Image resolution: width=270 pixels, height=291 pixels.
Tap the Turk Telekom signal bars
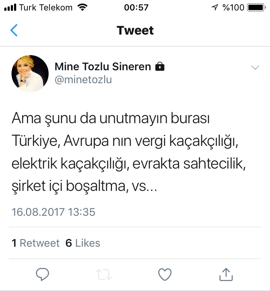click(x=10, y=8)
